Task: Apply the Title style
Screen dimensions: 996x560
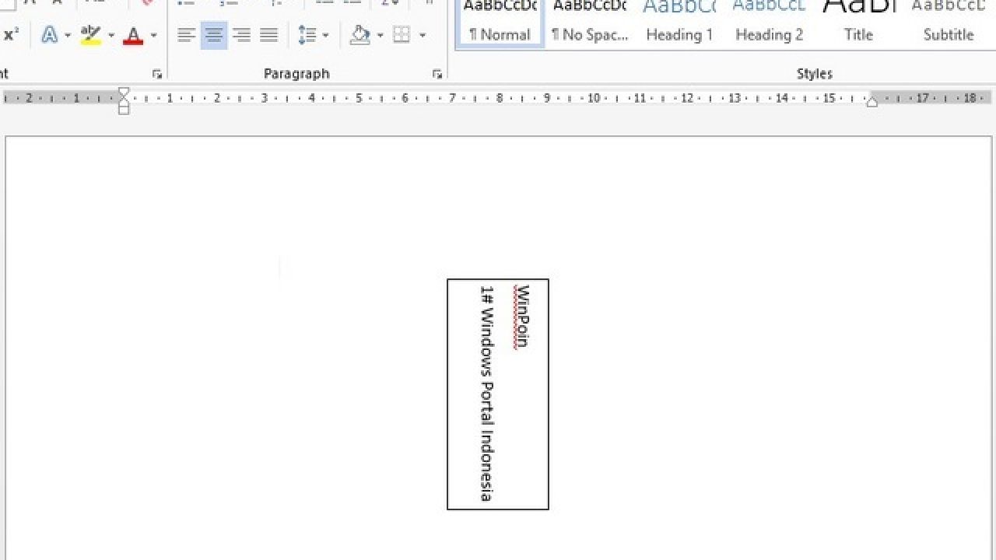Action: [x=858, y=23]
